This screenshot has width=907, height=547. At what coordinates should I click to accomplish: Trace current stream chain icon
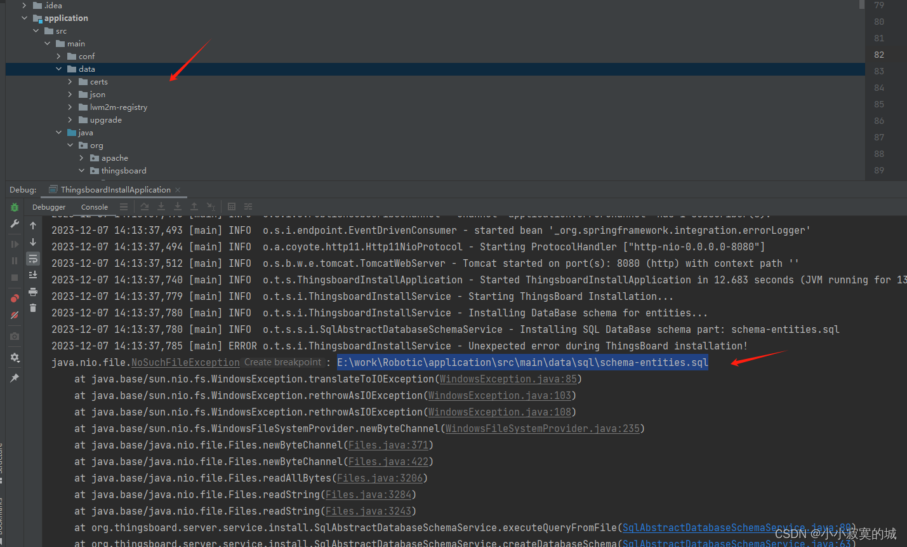pos(248,207)
